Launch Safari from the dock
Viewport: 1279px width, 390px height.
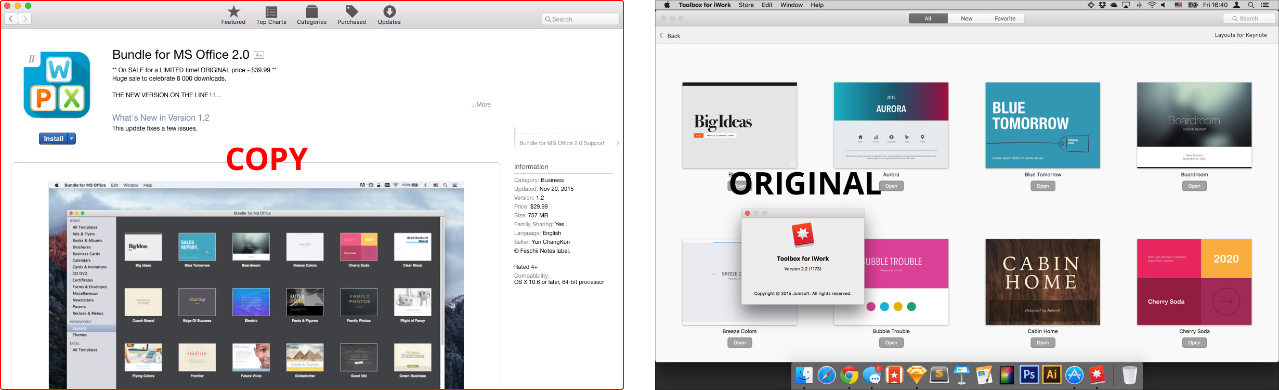coord(826,375)
